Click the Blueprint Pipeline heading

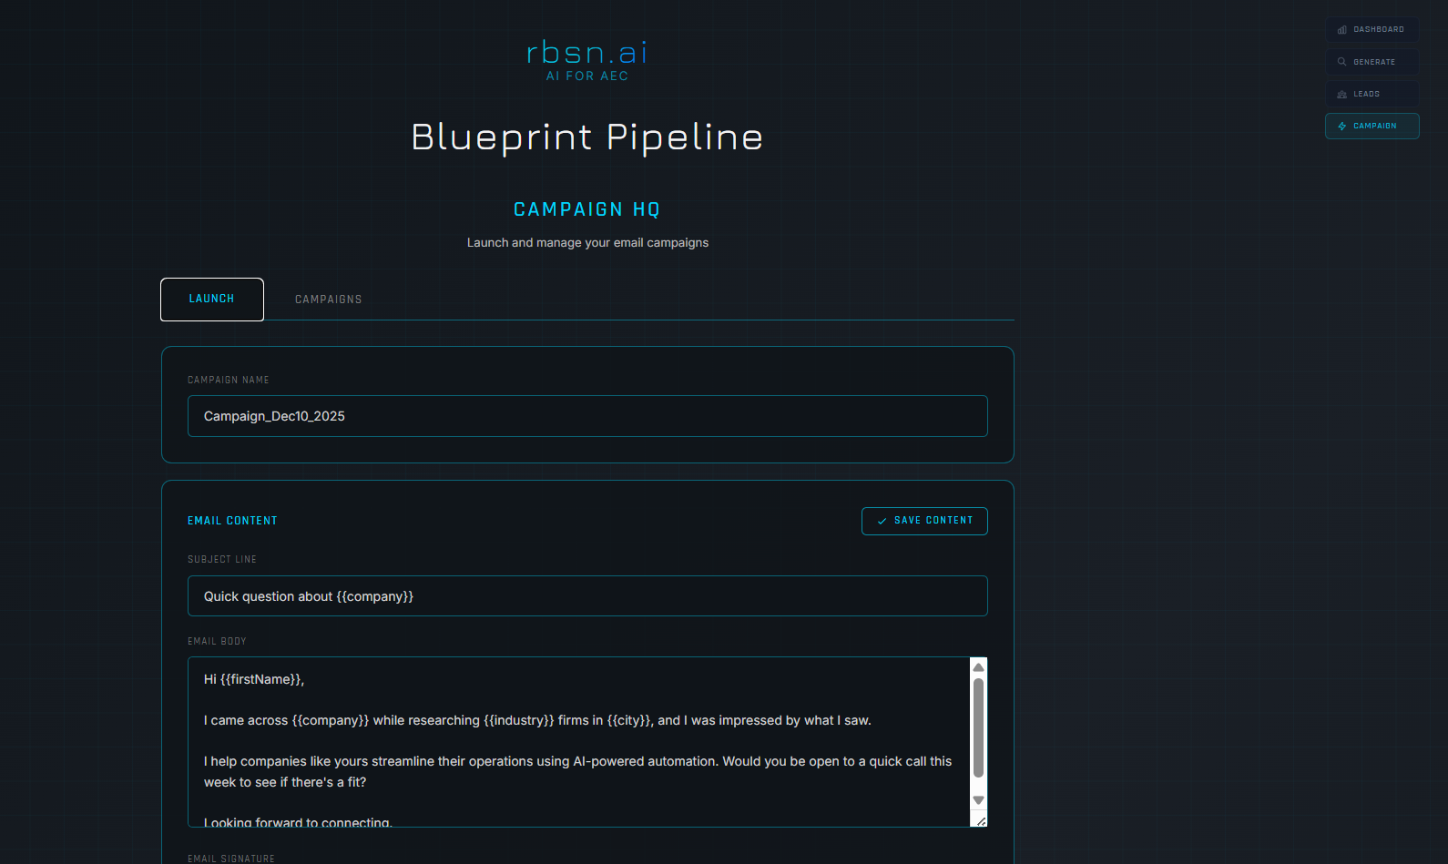[x=587, y=137]
